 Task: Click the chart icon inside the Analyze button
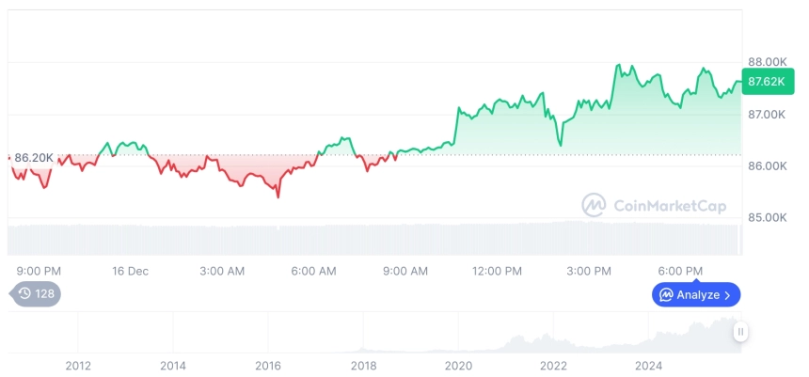666,294
